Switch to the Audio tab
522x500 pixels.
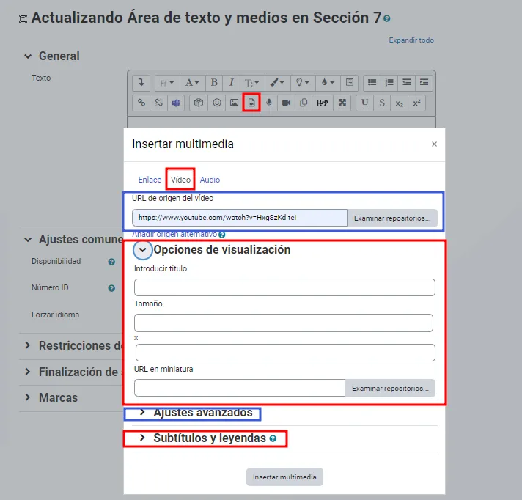coord(210,180)
